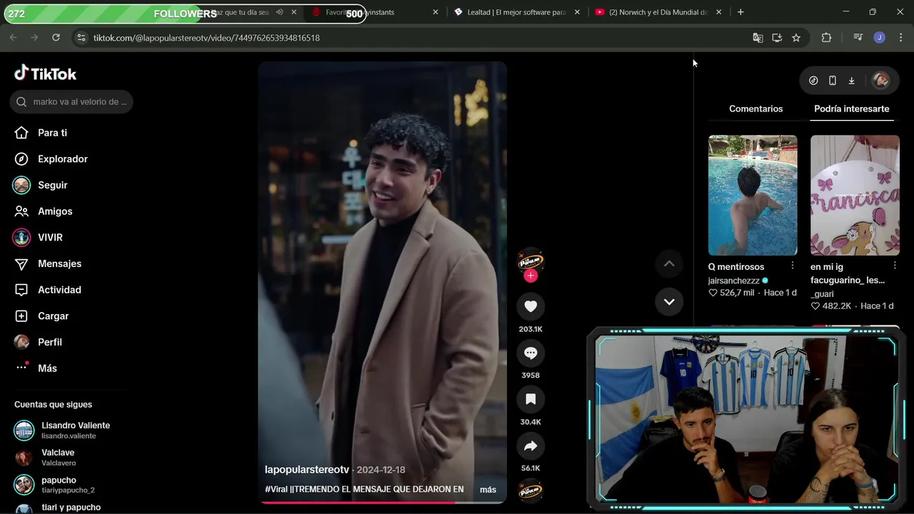The height and width of the screenshot is (514, 914).
Task: Reload the page
Action: click(x=56, y=38)
